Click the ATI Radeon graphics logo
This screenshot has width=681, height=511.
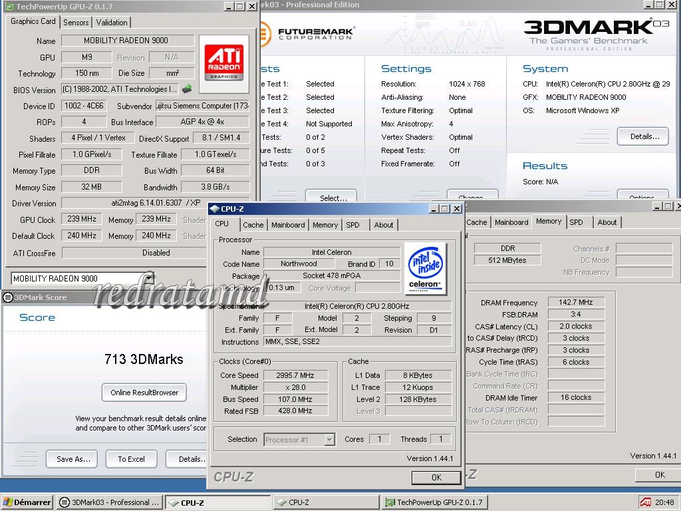coord(223,63)
